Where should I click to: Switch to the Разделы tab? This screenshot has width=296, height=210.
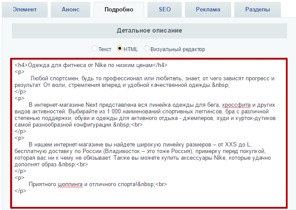click(258, 9)
